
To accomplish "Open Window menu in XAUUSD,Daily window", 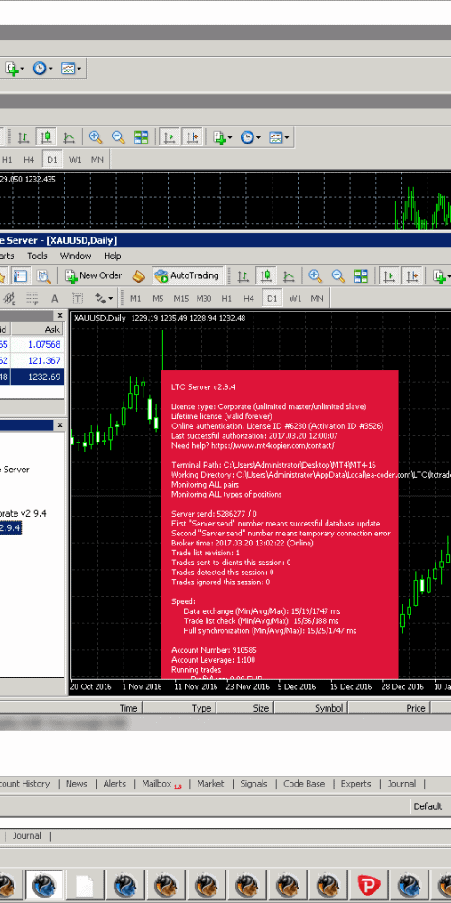I will pyautogui.click(x=76, y=256).
